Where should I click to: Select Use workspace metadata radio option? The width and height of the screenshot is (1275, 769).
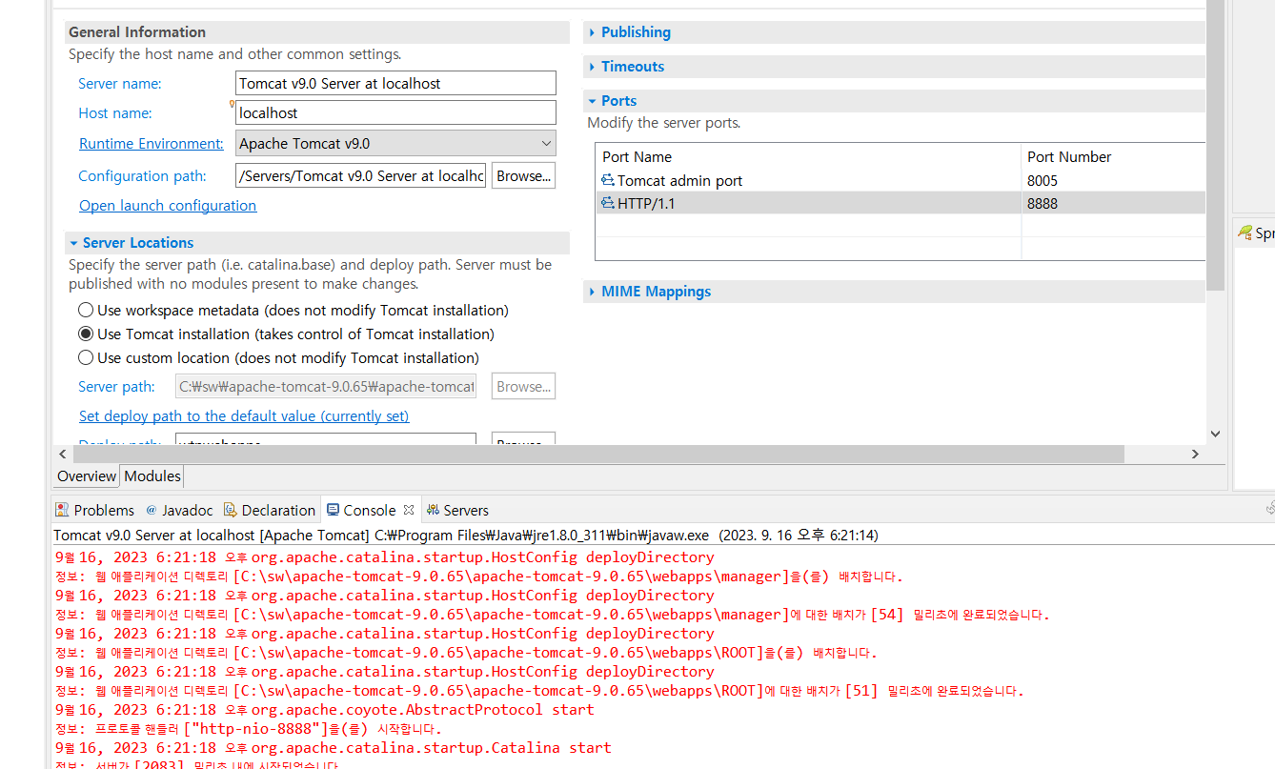point(86,310)
